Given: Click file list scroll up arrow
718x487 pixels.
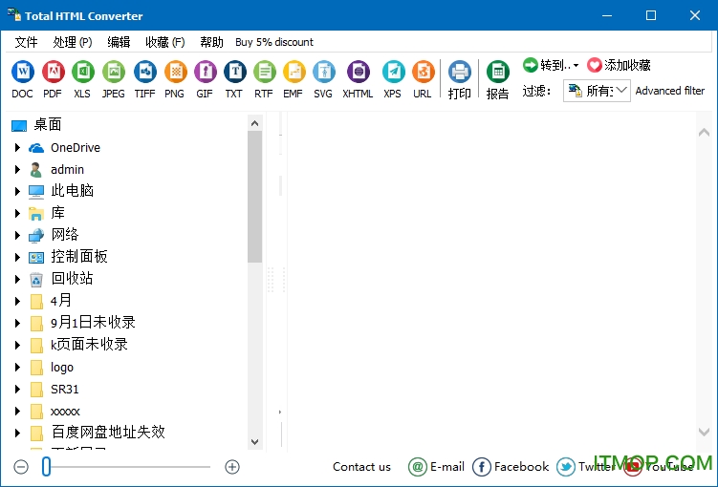Looking at the screenshot, I should click(704, 133).
